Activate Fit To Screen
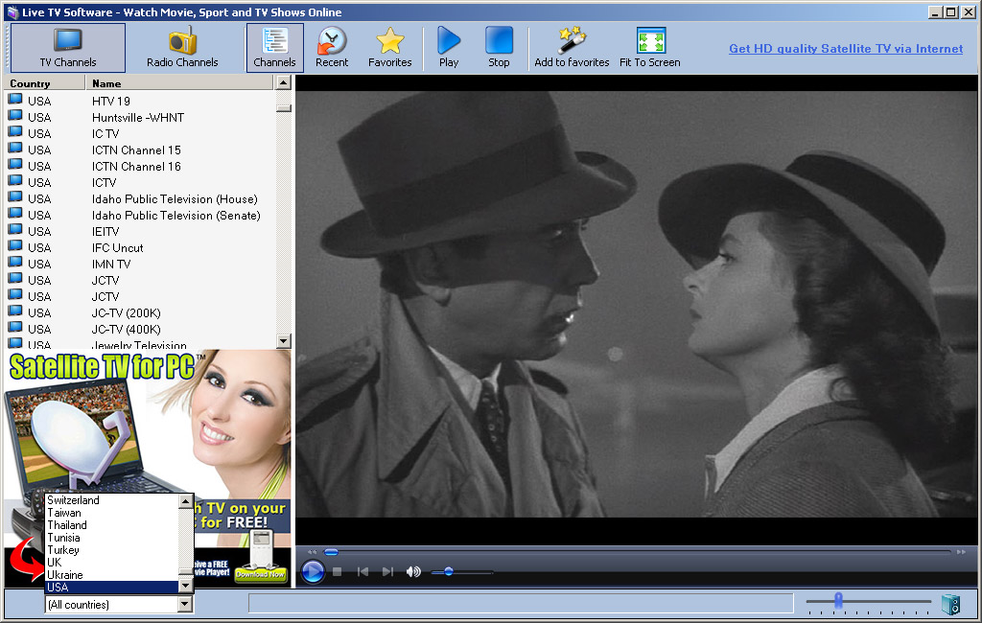The width and height of the screenshot is (982, 623). pyautogui.click(x=649, y=48)
